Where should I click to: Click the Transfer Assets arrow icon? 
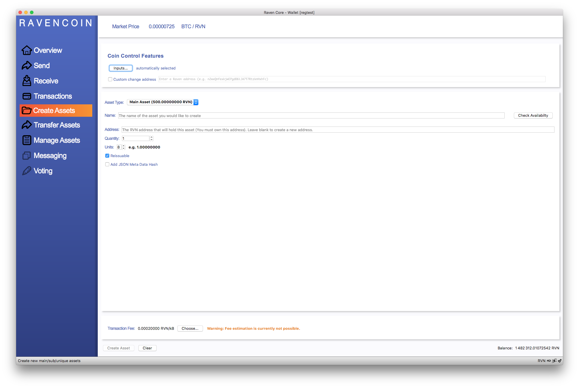(x=27, y=125)
